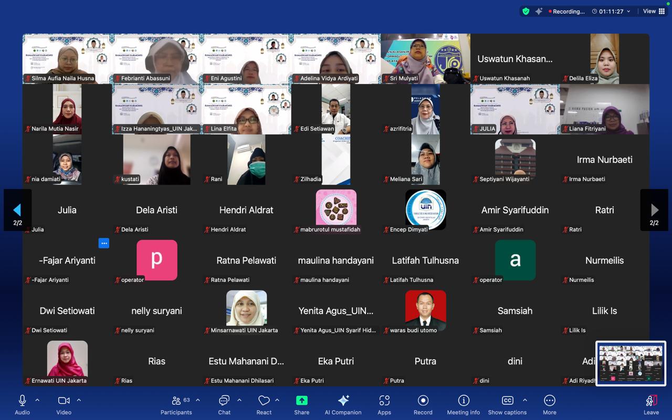Toggle camera with Video button
This screenshot has width=672, height=420.
(64, 404)
